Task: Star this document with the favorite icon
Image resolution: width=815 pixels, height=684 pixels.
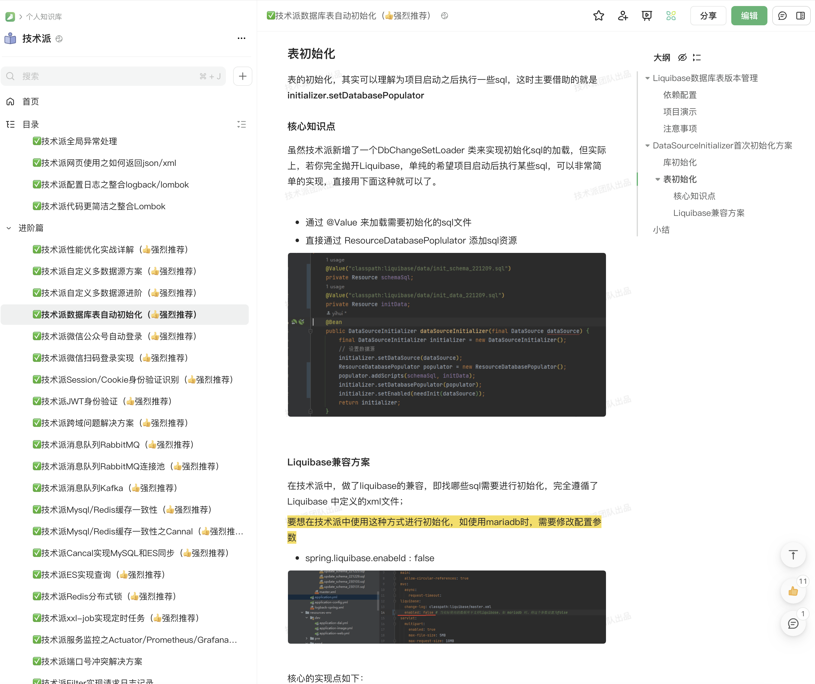Action: (598, 16)
